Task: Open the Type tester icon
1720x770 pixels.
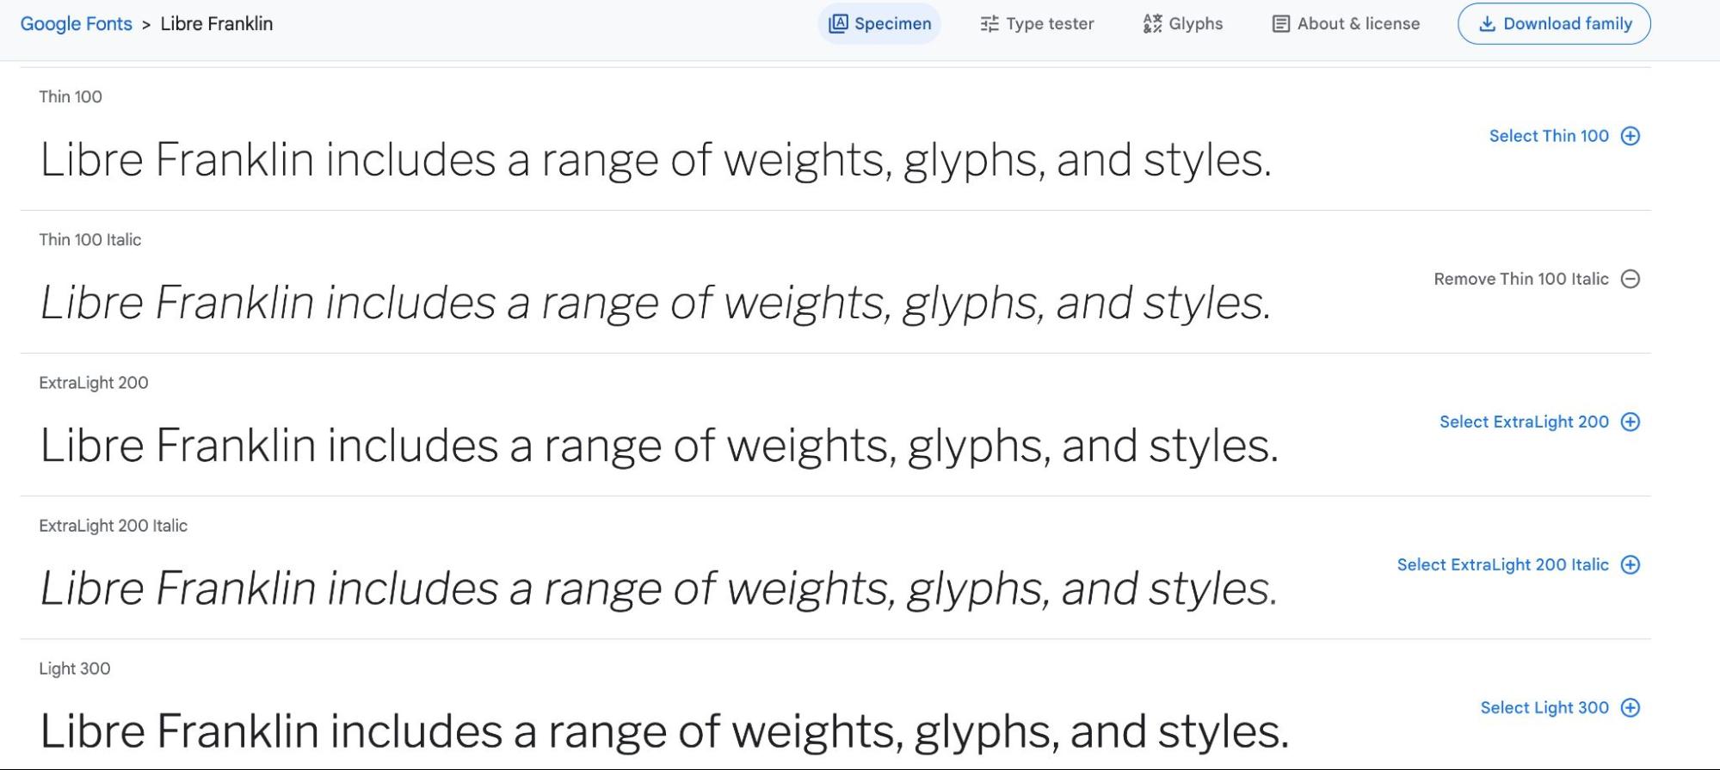Action: (x=988, y=23)
